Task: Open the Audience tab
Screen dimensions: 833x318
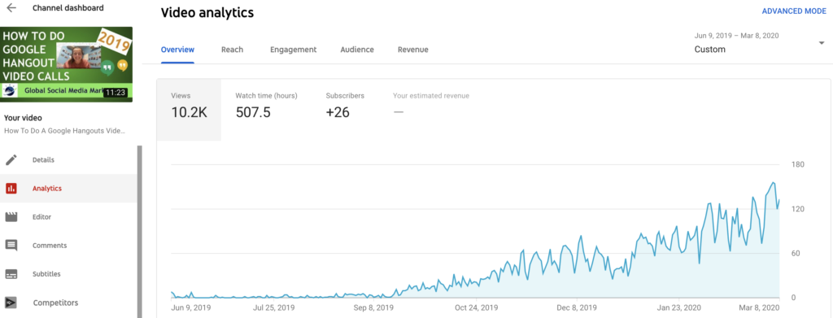Action: pos(357,50)
